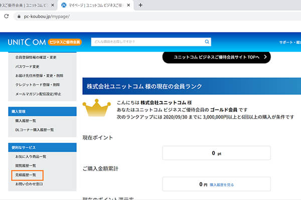The image size is (301, 200).
Task: Click the site lock icon in address bar
Action: (x=19, y=16)
